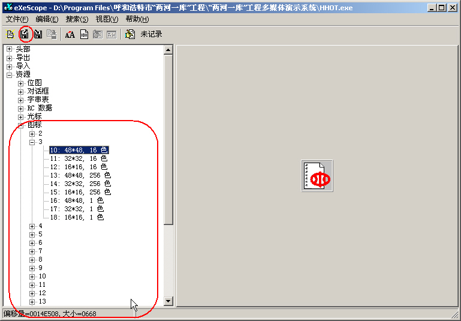Click the last greyed toolbar icon before the logging icon
The image size is (461, 321).
[112, 34]
